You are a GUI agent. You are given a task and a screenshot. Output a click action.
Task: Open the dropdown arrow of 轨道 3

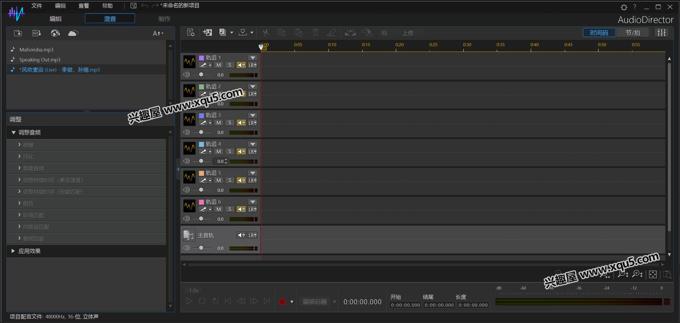253,115
